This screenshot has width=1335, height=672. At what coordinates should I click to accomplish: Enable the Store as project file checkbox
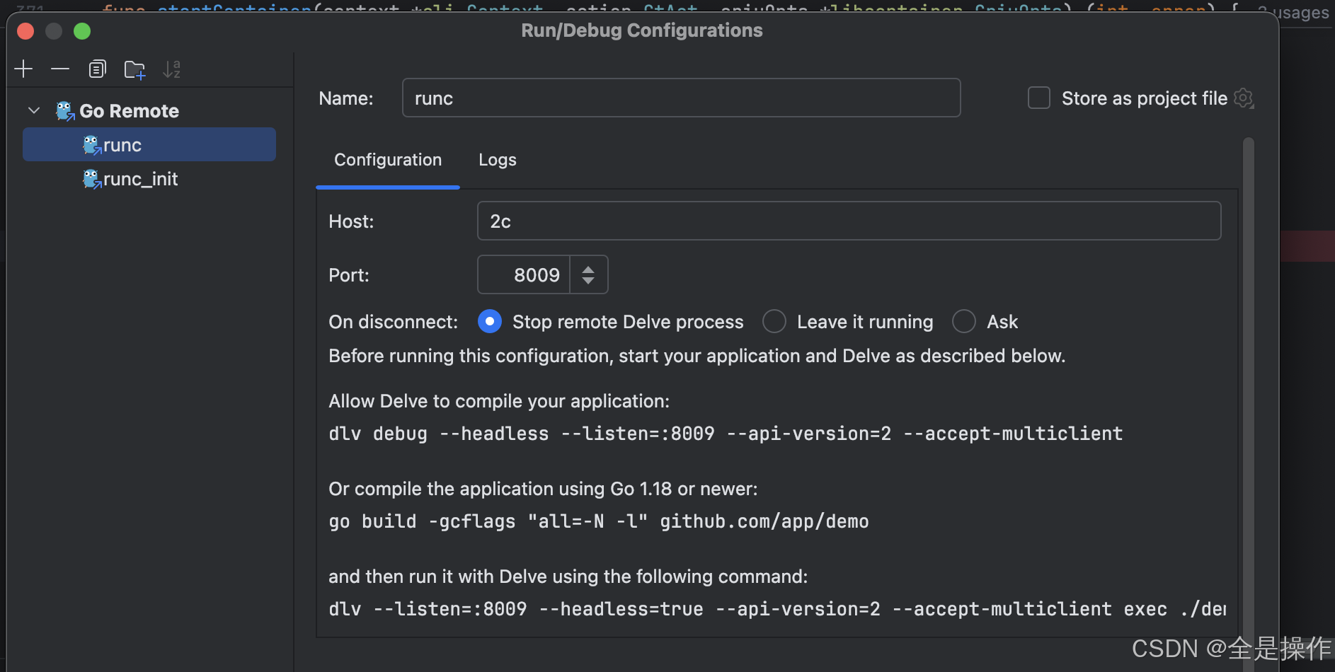tap(1038, 98)
